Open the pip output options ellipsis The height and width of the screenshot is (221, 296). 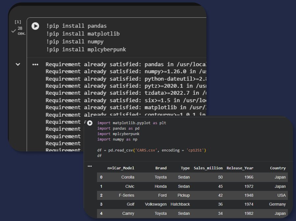[x=35, y=65]
